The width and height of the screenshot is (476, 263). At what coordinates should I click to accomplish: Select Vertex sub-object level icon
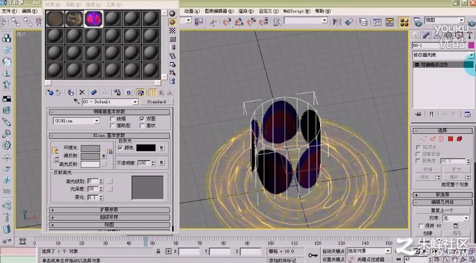(422, 139)
